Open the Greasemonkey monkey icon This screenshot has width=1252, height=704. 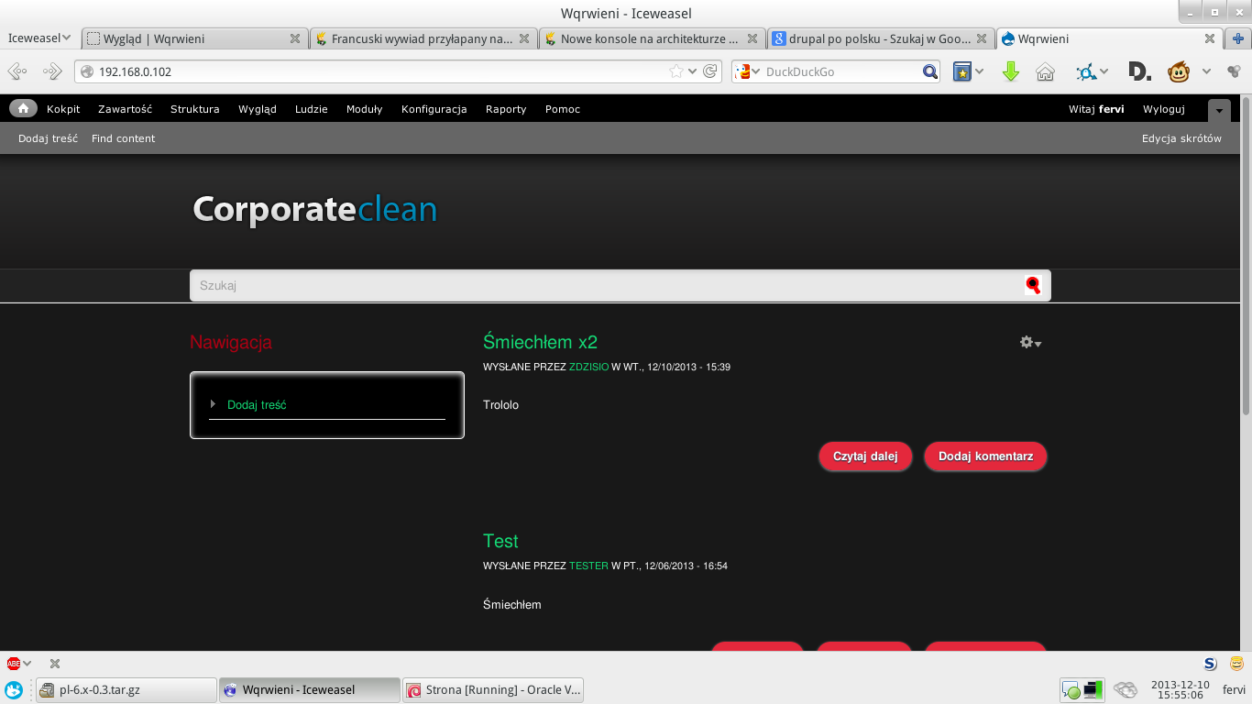pos(1179,71)
